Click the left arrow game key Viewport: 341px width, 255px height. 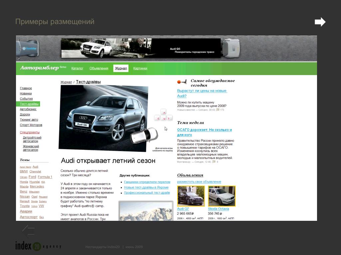tap(158, 118)
